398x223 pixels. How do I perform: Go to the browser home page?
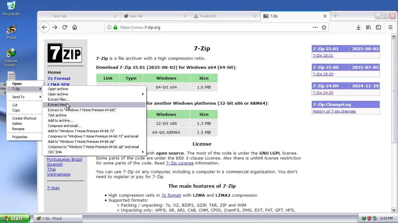click(75, 27)
